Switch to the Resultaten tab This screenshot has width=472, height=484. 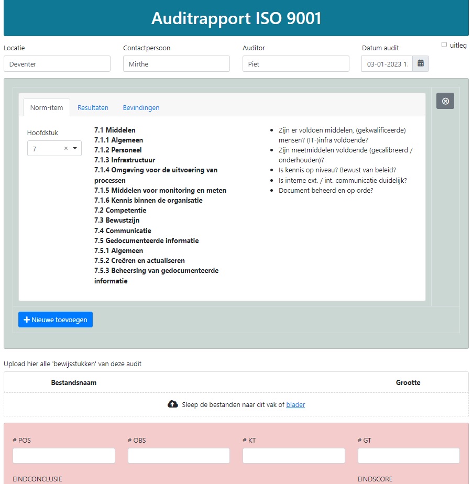(x=93, y=107)
